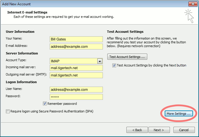Image resolution: width=199 pixels, height=137 pixels.
Task: Go back with the Back button
Action: (137, 130)
